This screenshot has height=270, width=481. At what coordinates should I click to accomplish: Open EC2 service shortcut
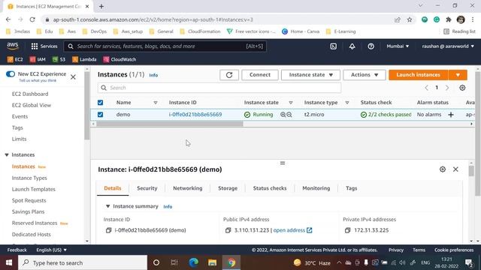15,59
